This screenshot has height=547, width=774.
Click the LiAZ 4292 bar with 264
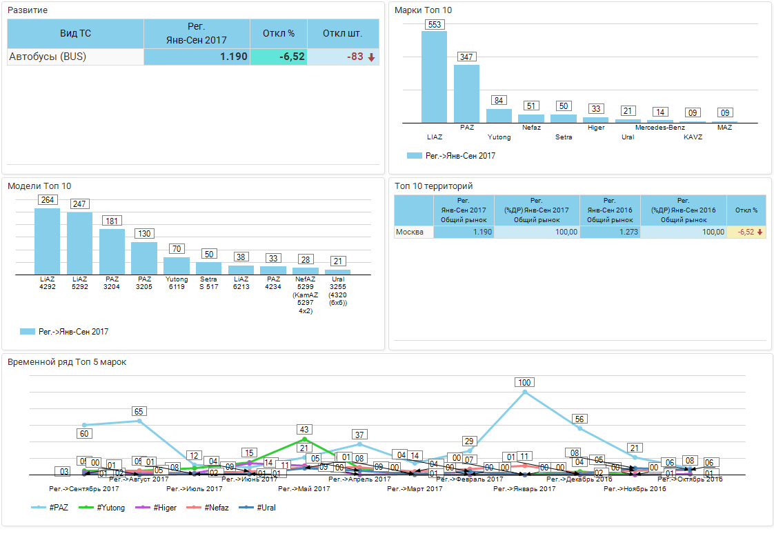pos(47,241)
